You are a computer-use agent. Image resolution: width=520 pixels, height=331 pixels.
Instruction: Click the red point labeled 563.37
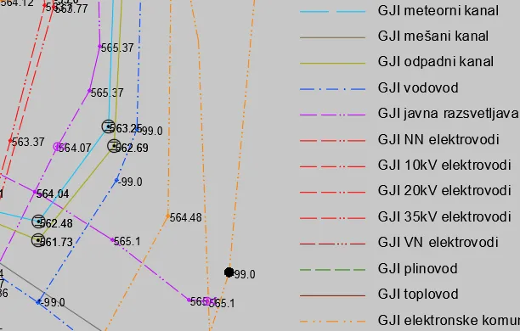[10, 141]
